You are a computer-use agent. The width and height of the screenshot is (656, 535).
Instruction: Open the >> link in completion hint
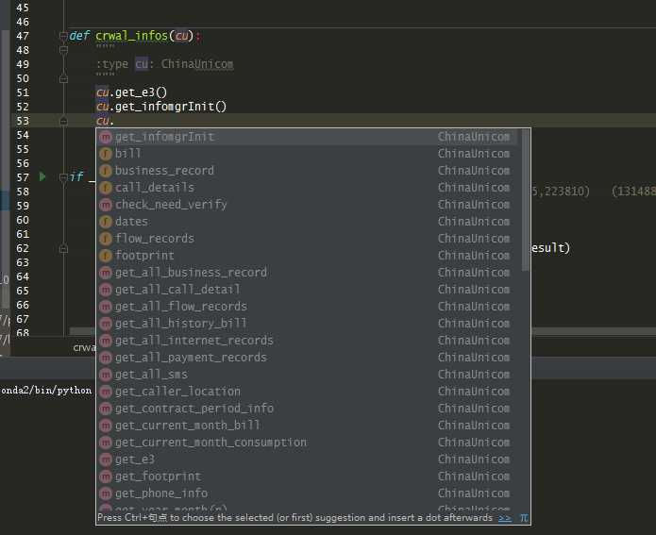505,518
